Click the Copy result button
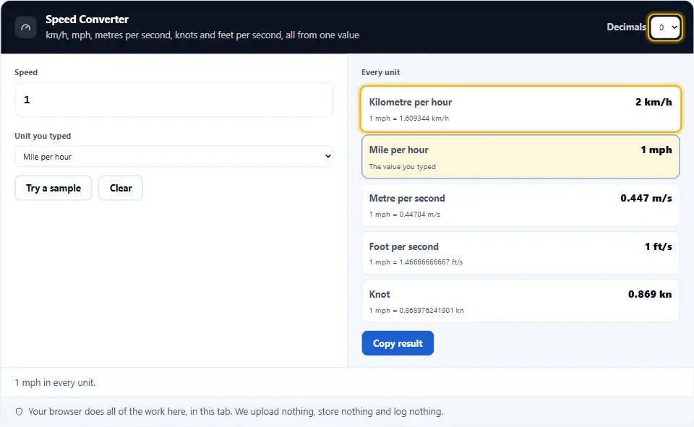The image size is (694, 427). tap(398, 343)
